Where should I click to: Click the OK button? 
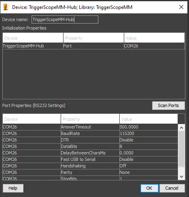(149, 188)
